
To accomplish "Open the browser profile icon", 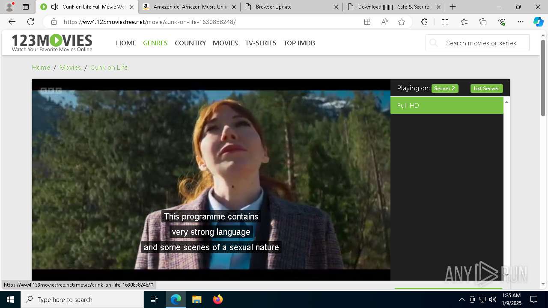I will point(9,7).
